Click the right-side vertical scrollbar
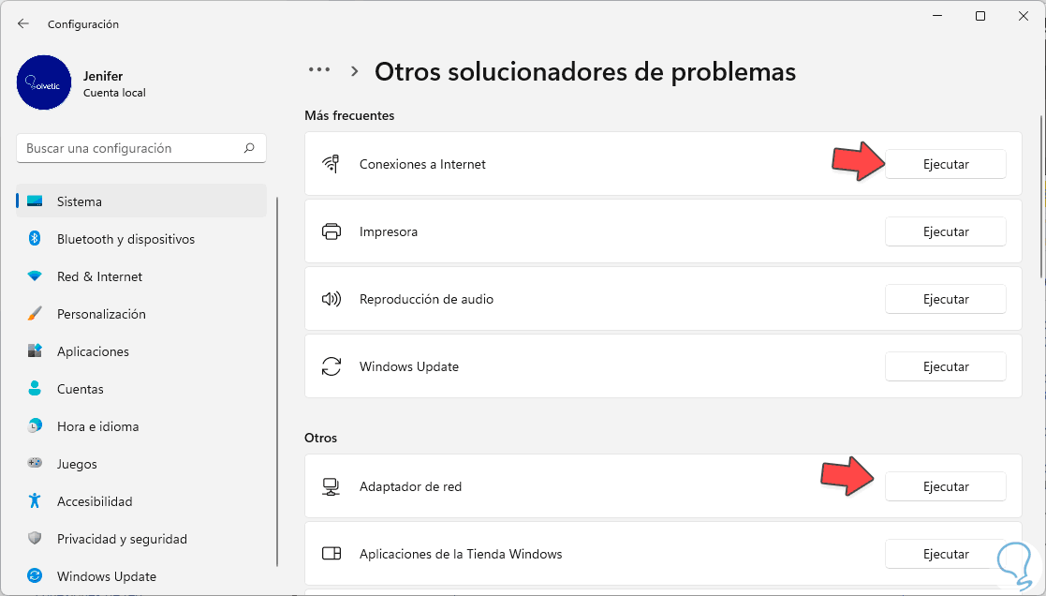The height and width of the screenshot is (596, 1046). [x=1040, y=197]
